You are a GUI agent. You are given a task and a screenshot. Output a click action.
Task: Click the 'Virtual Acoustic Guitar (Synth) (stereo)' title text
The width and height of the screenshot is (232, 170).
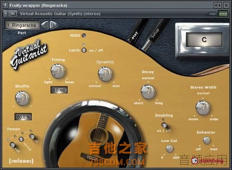coord(60,14)
